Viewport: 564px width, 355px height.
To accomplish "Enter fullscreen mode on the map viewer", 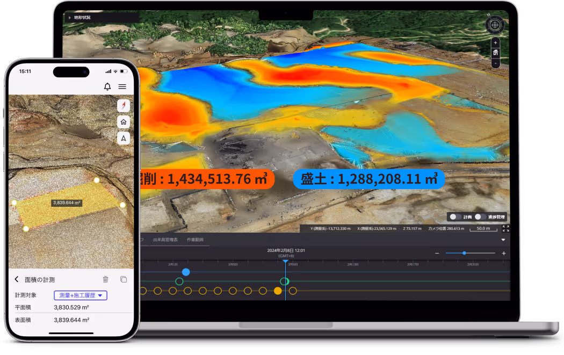I will coord(506,228).
